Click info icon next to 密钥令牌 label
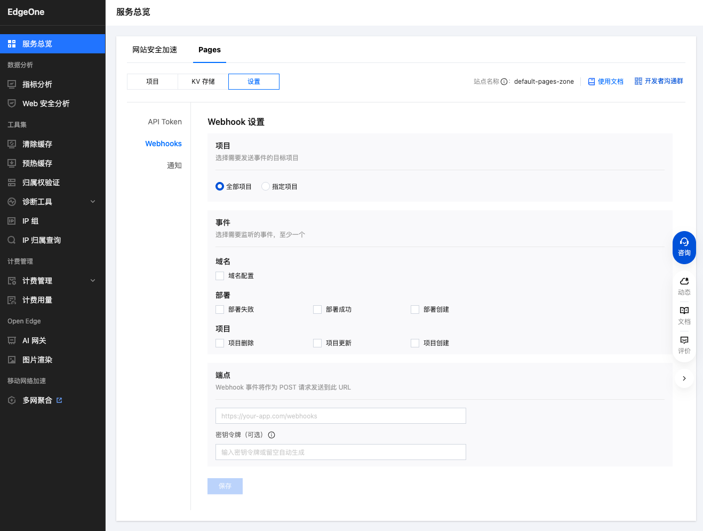 271,435
